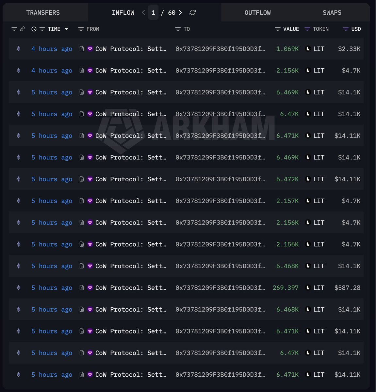Image resolution: width=376 pixels, height=392 pixels.
Task: Switch to the SWAPS tab
Action: pyautogui.click(x=332, y=13)
